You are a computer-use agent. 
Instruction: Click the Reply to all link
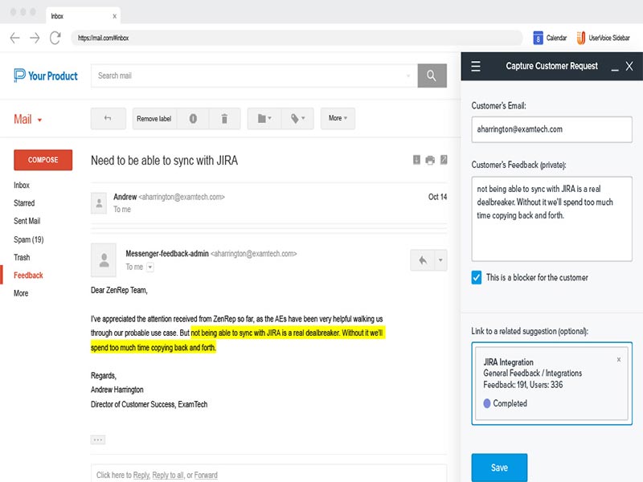click(x=169, y=475)
